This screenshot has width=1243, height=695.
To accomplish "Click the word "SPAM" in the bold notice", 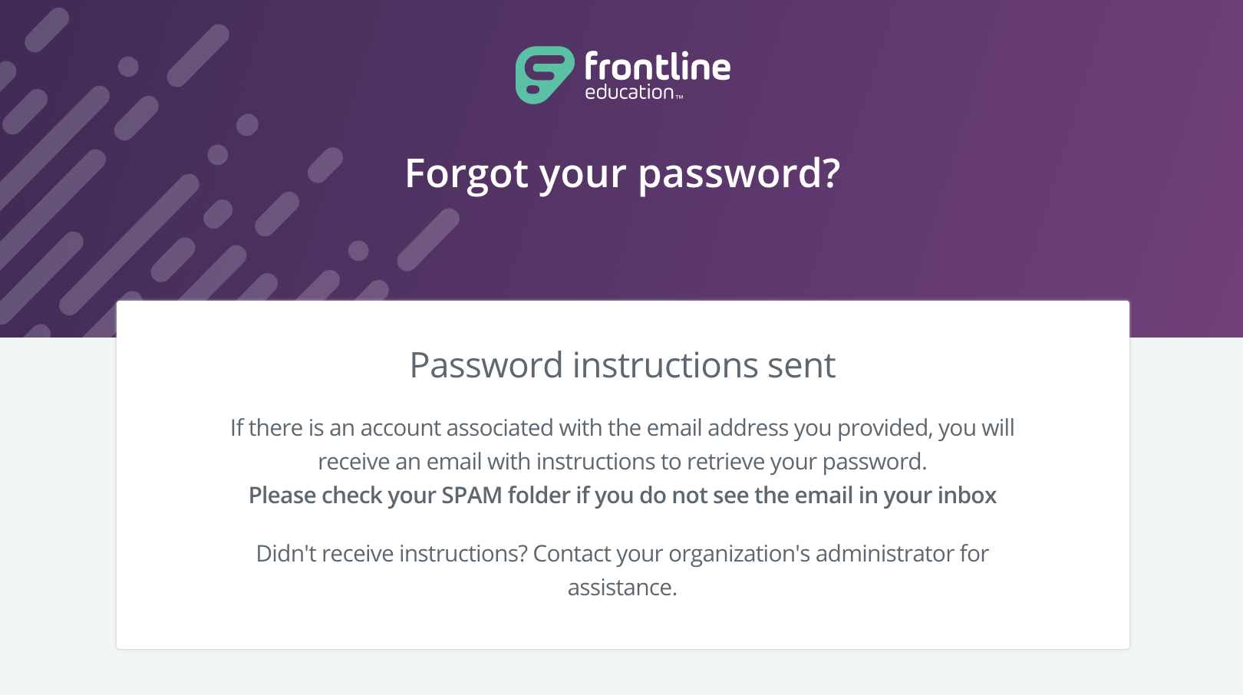I will [472, 496].
